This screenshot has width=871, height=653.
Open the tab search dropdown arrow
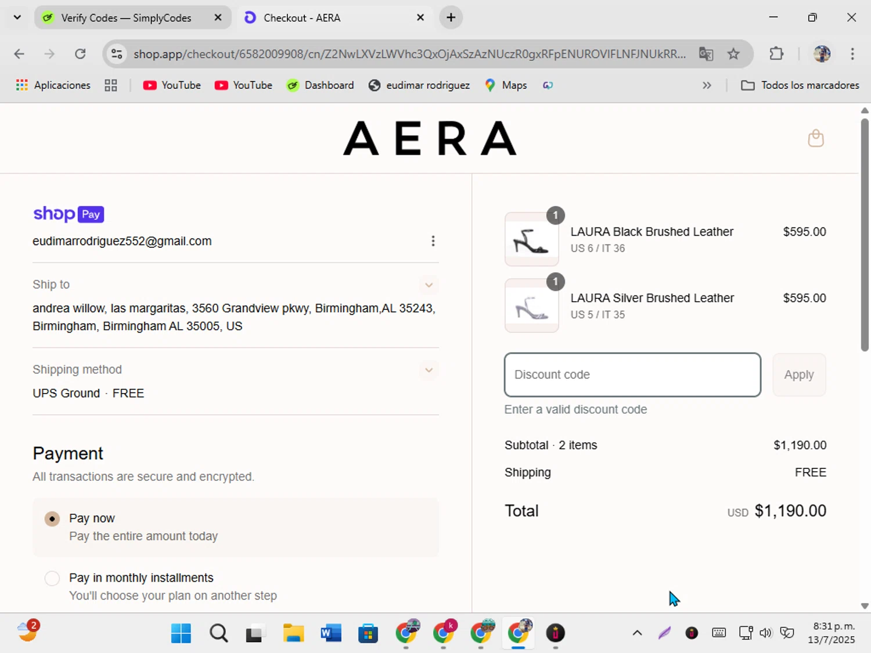[17, 17]
